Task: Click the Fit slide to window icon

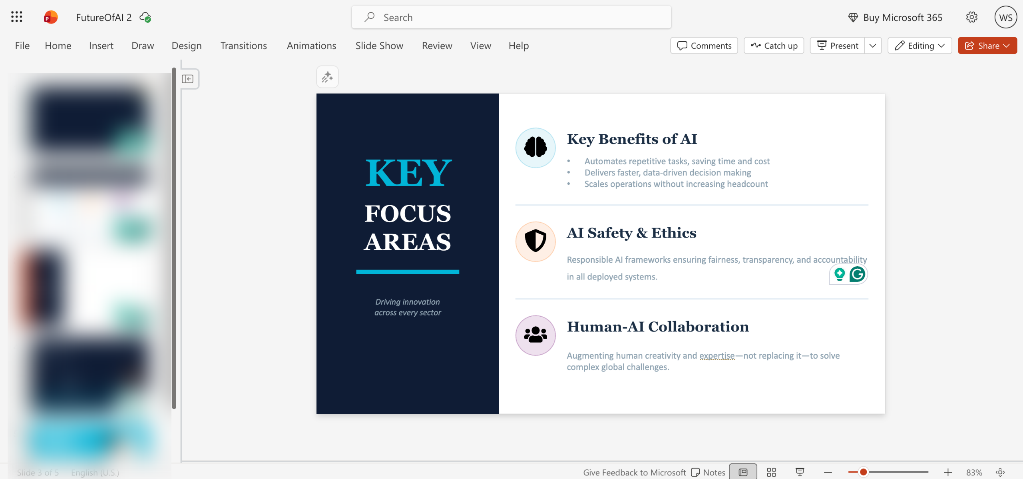Action: 1000,472
